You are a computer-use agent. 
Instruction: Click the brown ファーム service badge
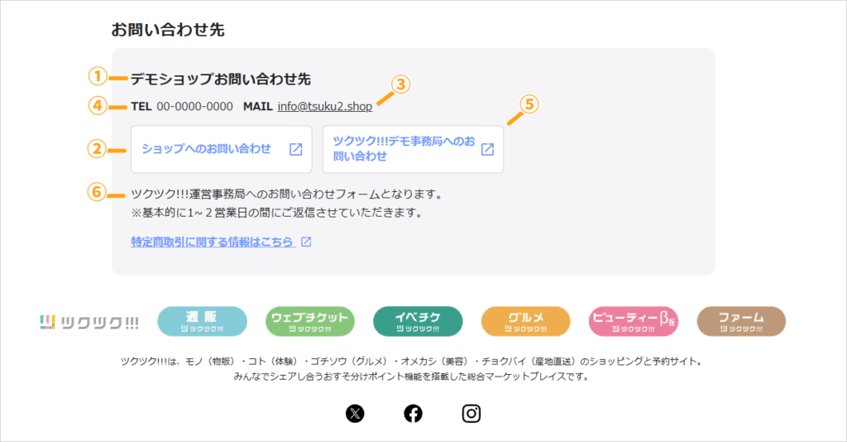(x=741, y=322)
